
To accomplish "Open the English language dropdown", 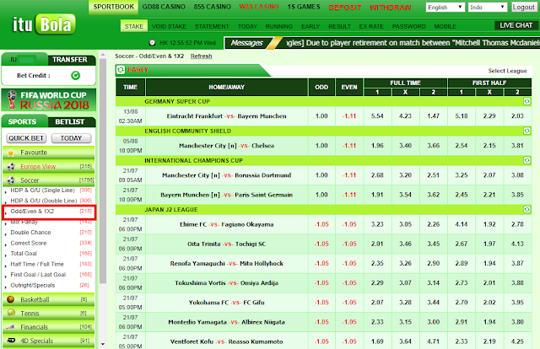I will (x=445, y=8).
